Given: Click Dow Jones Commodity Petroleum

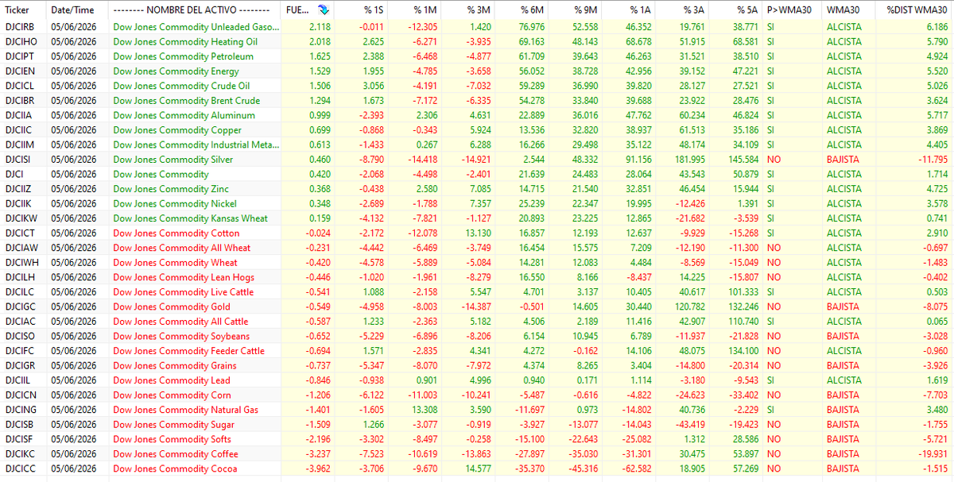Looking at the screenshot, I should pyautogui.click(x=183, y=56).
